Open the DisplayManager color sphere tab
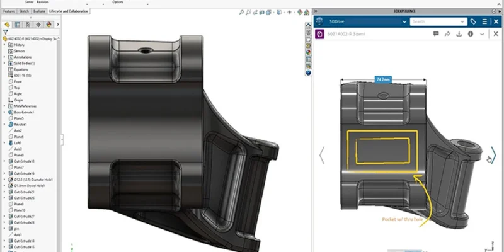The height and width of the screenshot is (252, 504). pyautogui.click(x=49, y=25)
